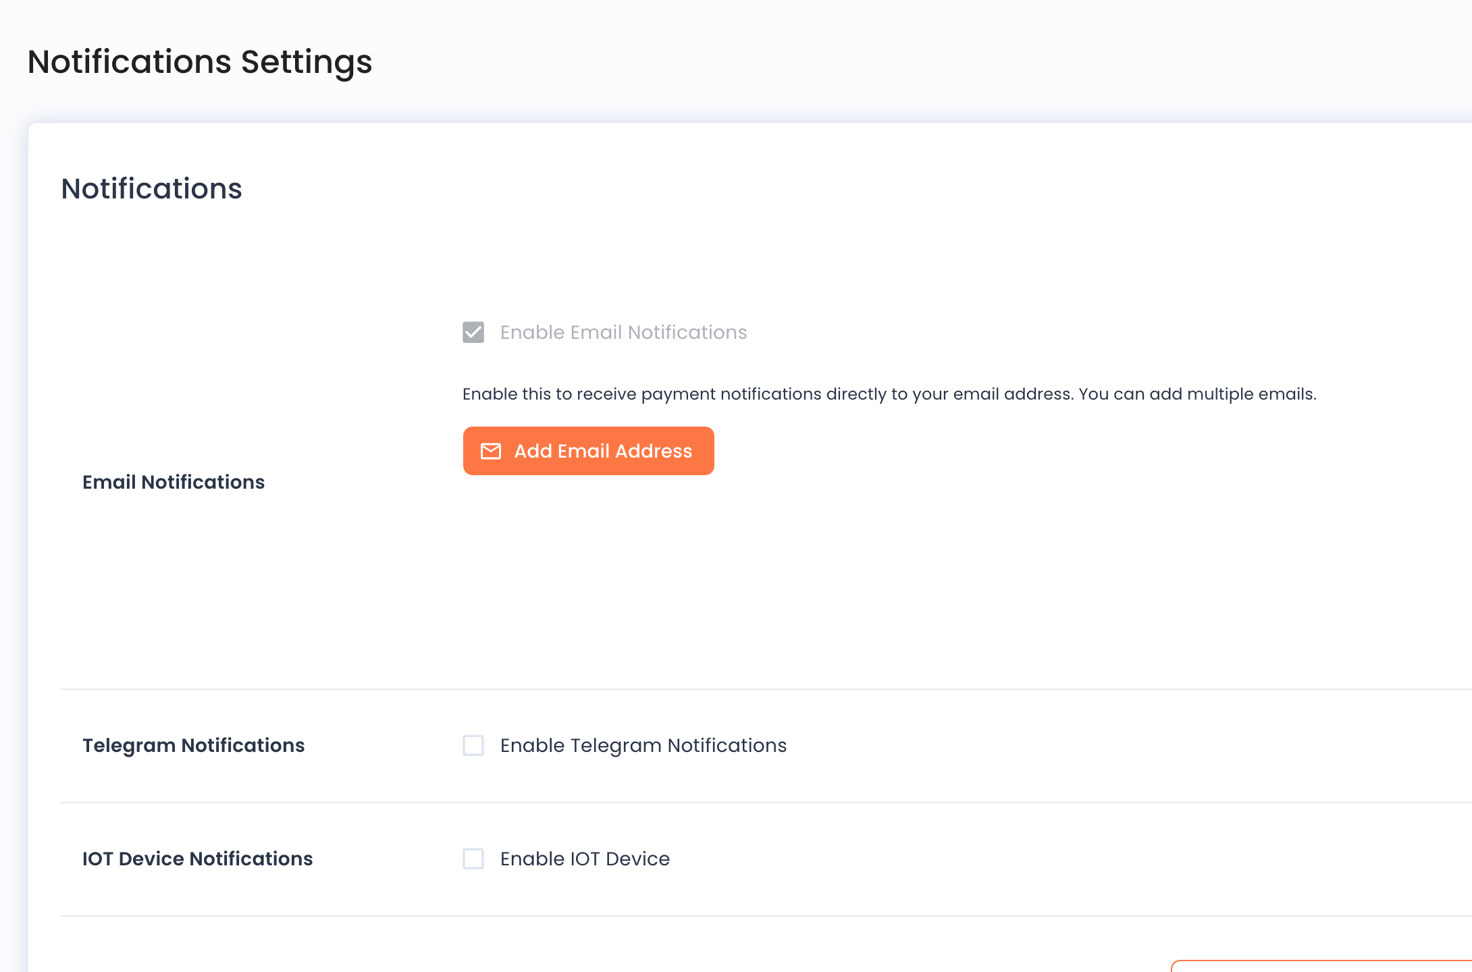Screen dimensions: 1472x972
Task: Click the Notifications section heading
Action: (x=151, y=188)
